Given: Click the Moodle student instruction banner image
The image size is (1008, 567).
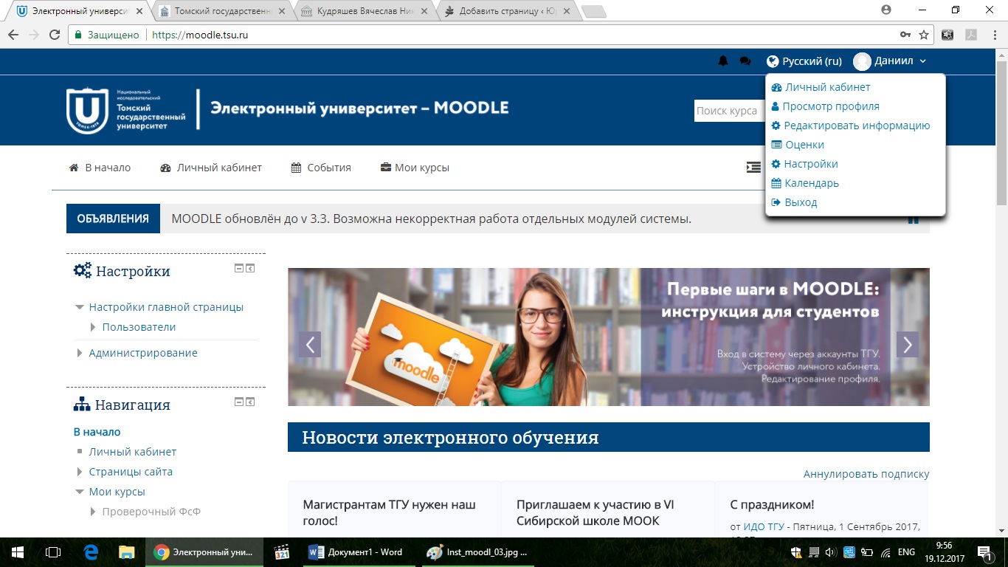Looking at the screenshot, I should tap(609, 337).
